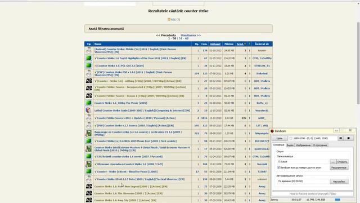This screenshot has width=360, height=203.
Task: Click the Цель button in Bandicam
Action: (x=280, y=138)
